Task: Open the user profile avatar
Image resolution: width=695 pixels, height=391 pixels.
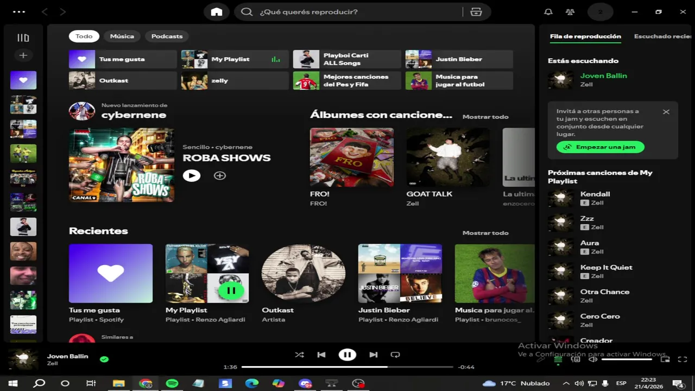Action: [x=600, y=12]
